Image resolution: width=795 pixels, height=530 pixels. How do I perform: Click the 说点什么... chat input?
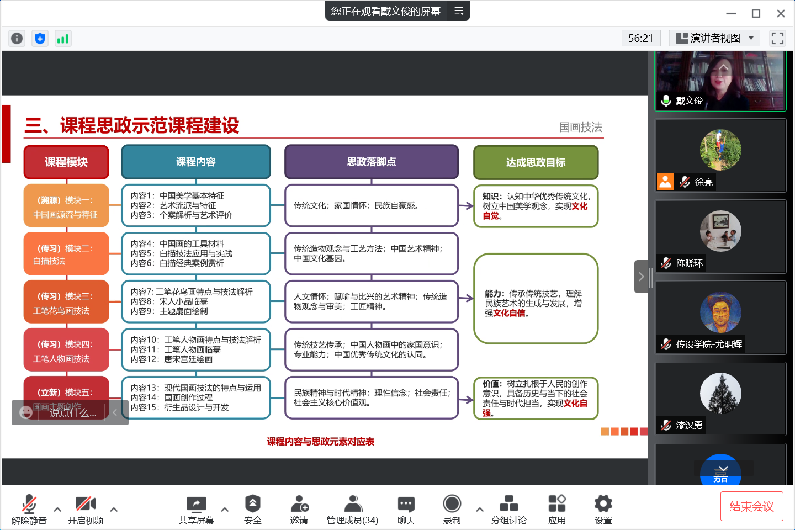[73, 412]
